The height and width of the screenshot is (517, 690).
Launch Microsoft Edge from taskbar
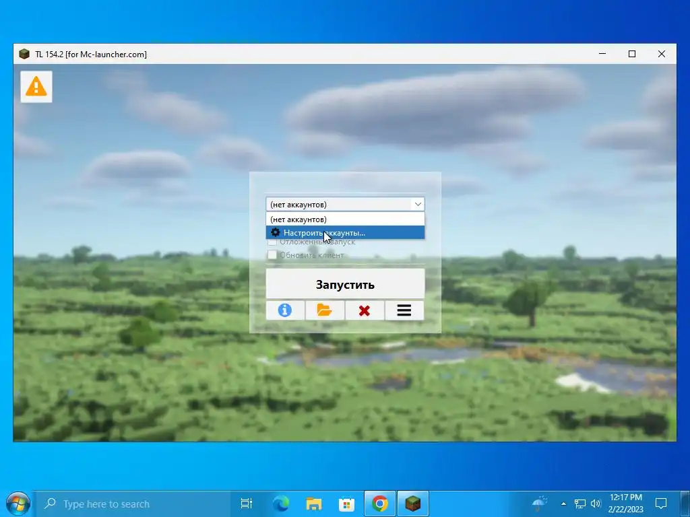point(280,504)
